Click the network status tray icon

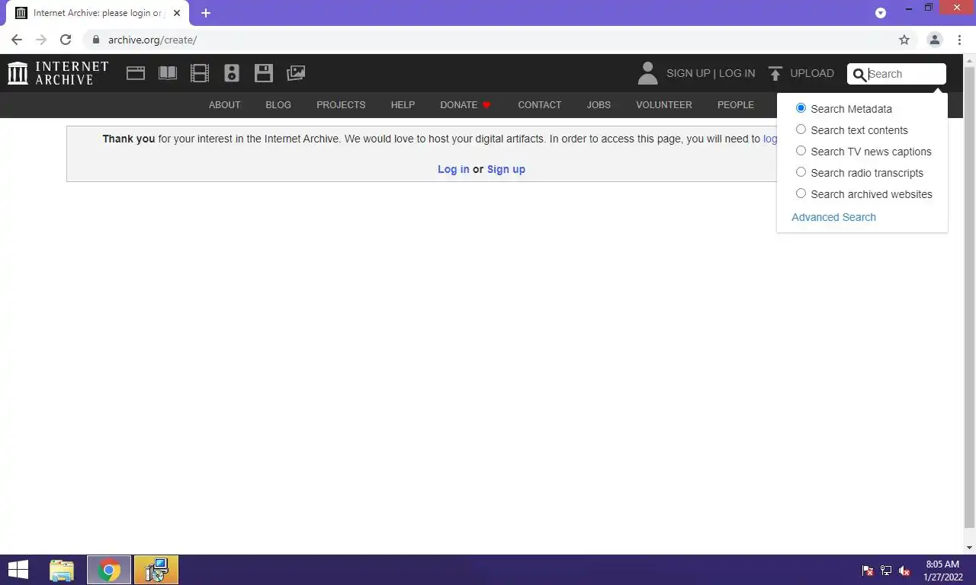(886, 571)
